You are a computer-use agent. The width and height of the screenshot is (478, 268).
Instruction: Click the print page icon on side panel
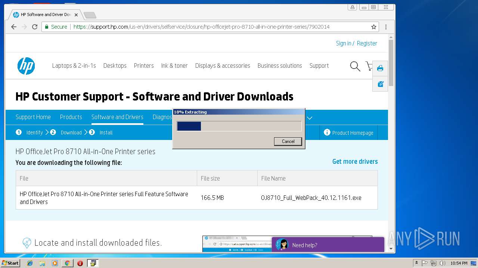click(x=380, y=68)
